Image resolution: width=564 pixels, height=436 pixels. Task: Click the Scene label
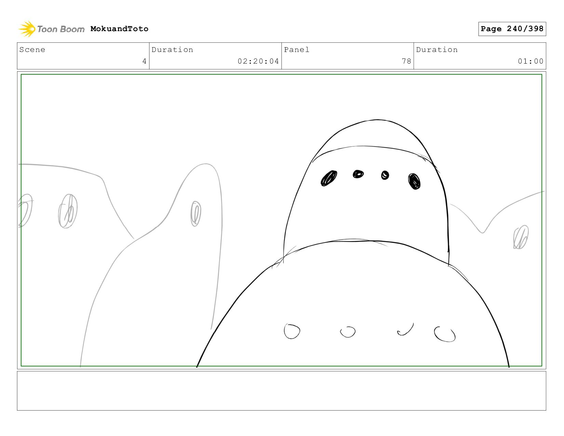click(32, 50)
